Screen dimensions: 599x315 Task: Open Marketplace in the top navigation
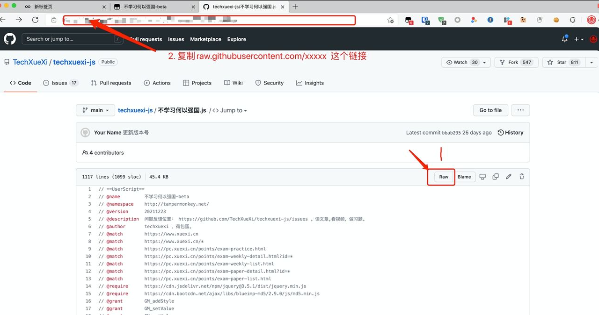coord(206,39)
